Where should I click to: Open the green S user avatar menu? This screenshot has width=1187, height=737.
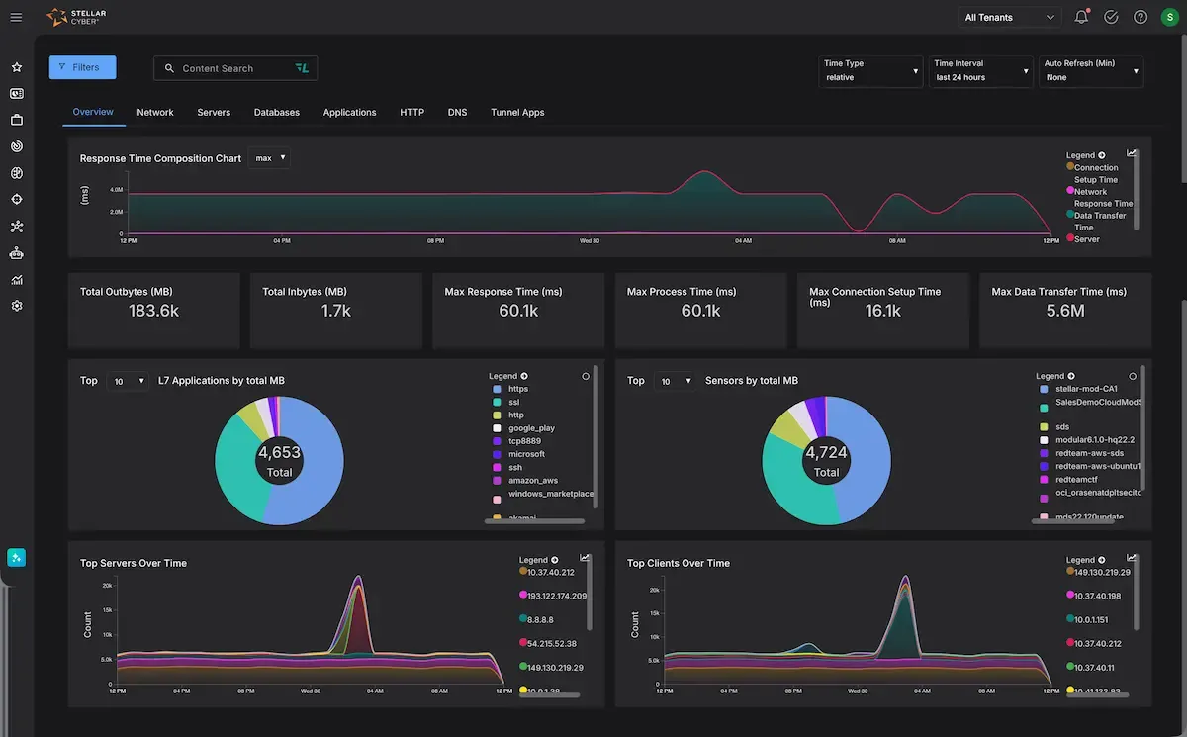[1169, 17]
